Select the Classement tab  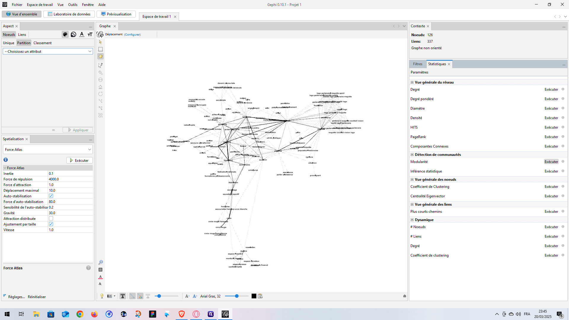(x=42, y=43)
